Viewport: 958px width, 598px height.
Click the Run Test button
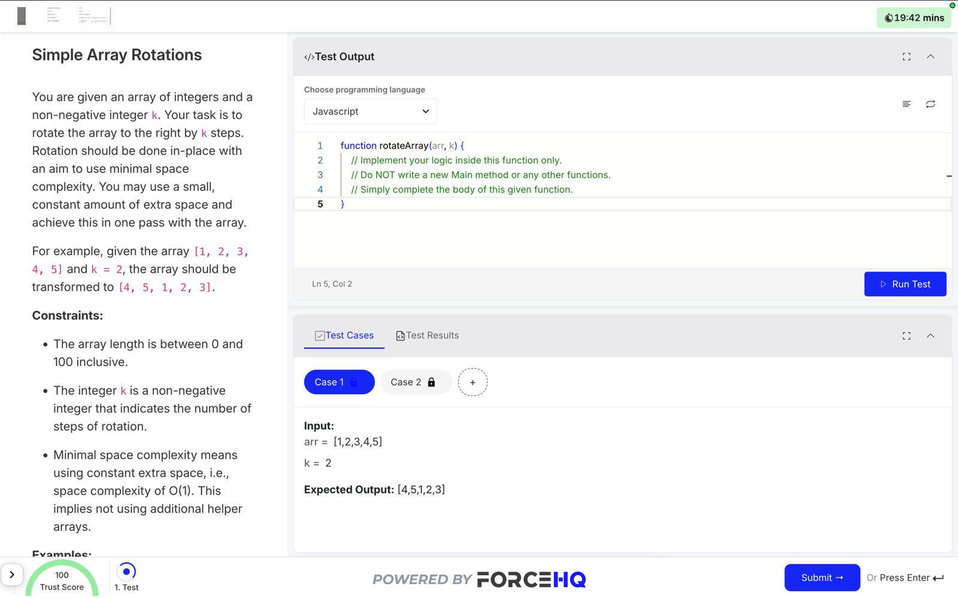coord(905,284)
